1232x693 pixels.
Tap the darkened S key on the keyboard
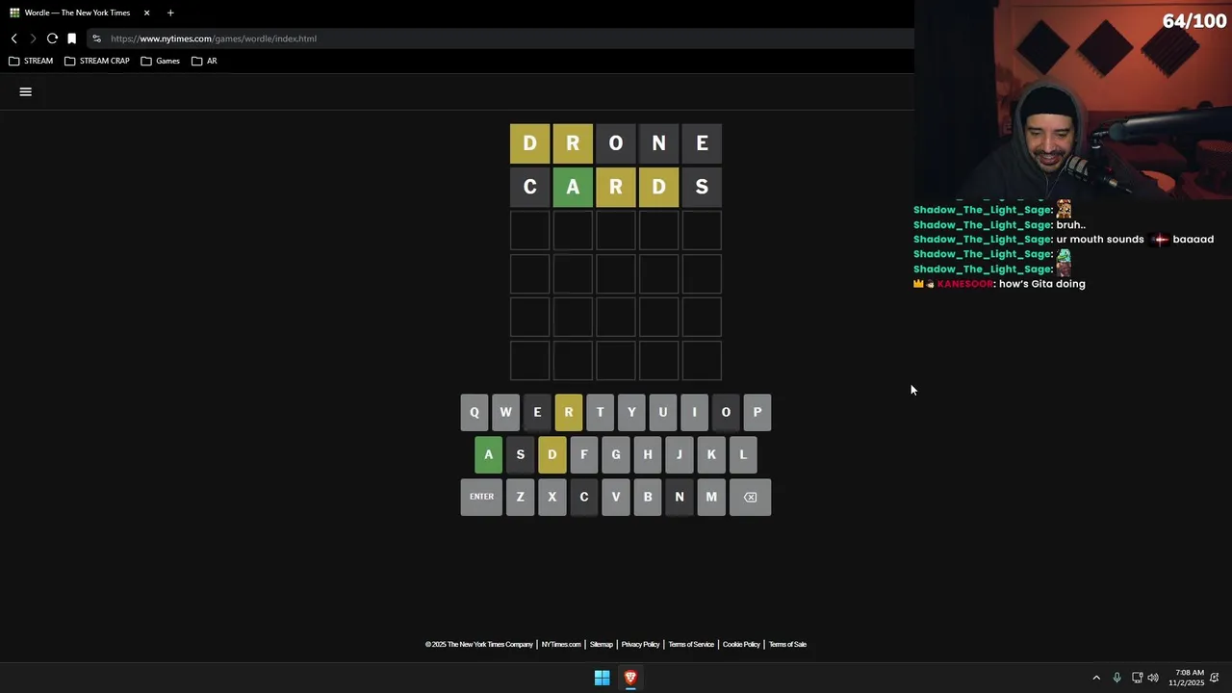[520, 454]
